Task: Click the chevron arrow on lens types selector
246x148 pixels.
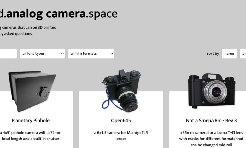Action: (62, 54)
